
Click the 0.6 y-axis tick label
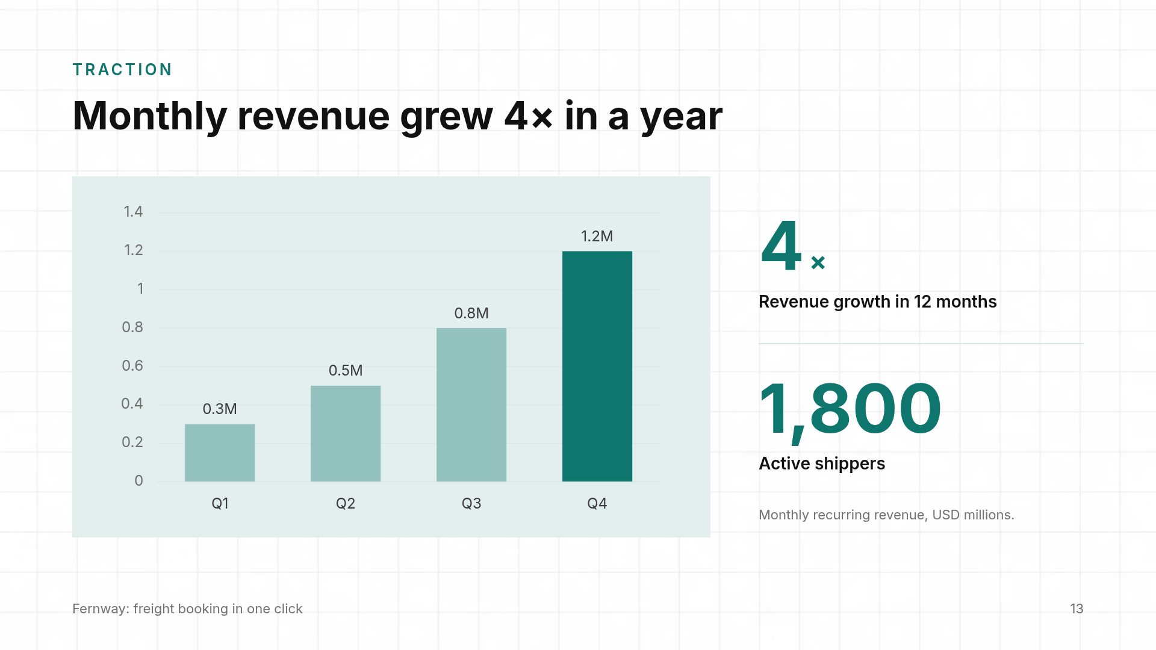(132, 365)
